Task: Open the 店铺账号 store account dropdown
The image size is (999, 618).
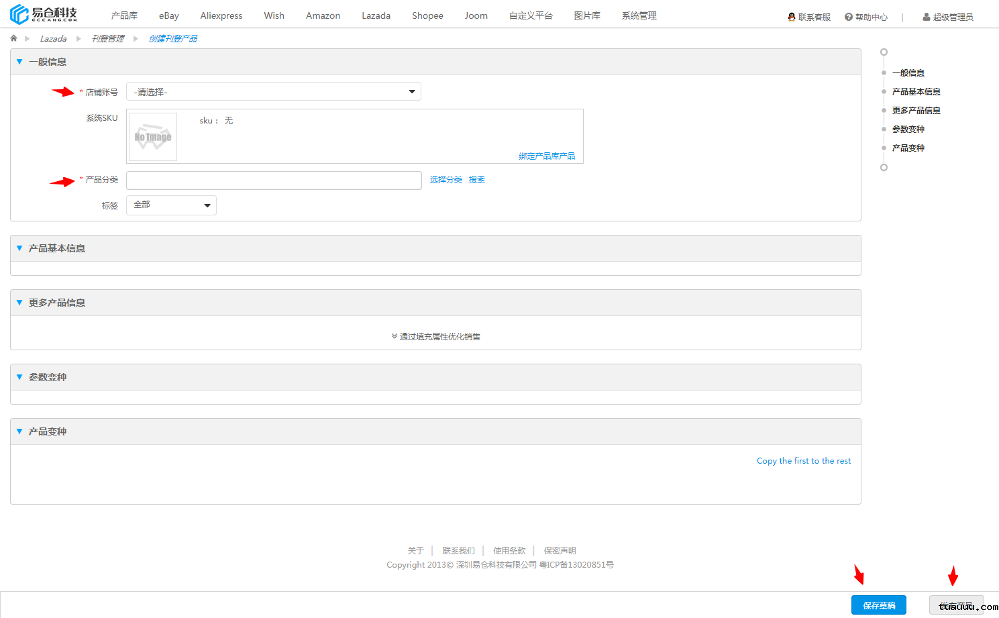Action: coord(273,92)
